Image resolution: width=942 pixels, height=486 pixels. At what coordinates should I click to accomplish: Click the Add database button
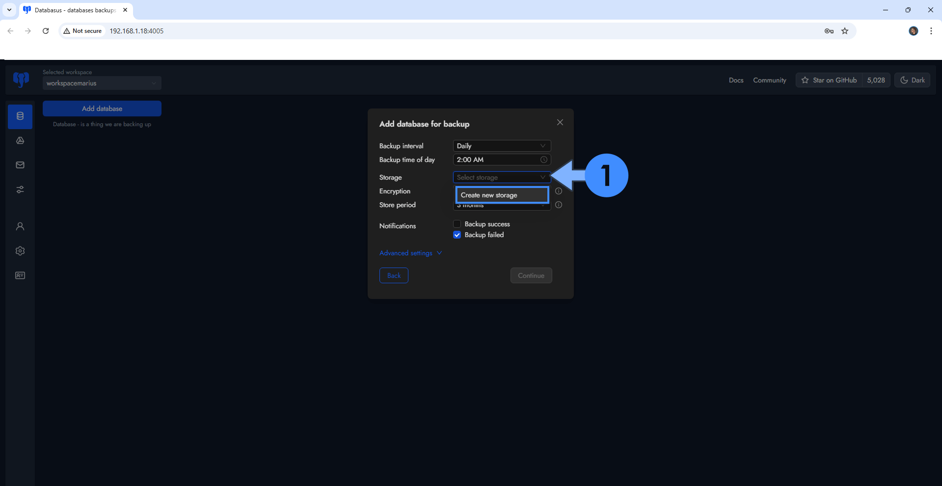[x=102, y=108]
